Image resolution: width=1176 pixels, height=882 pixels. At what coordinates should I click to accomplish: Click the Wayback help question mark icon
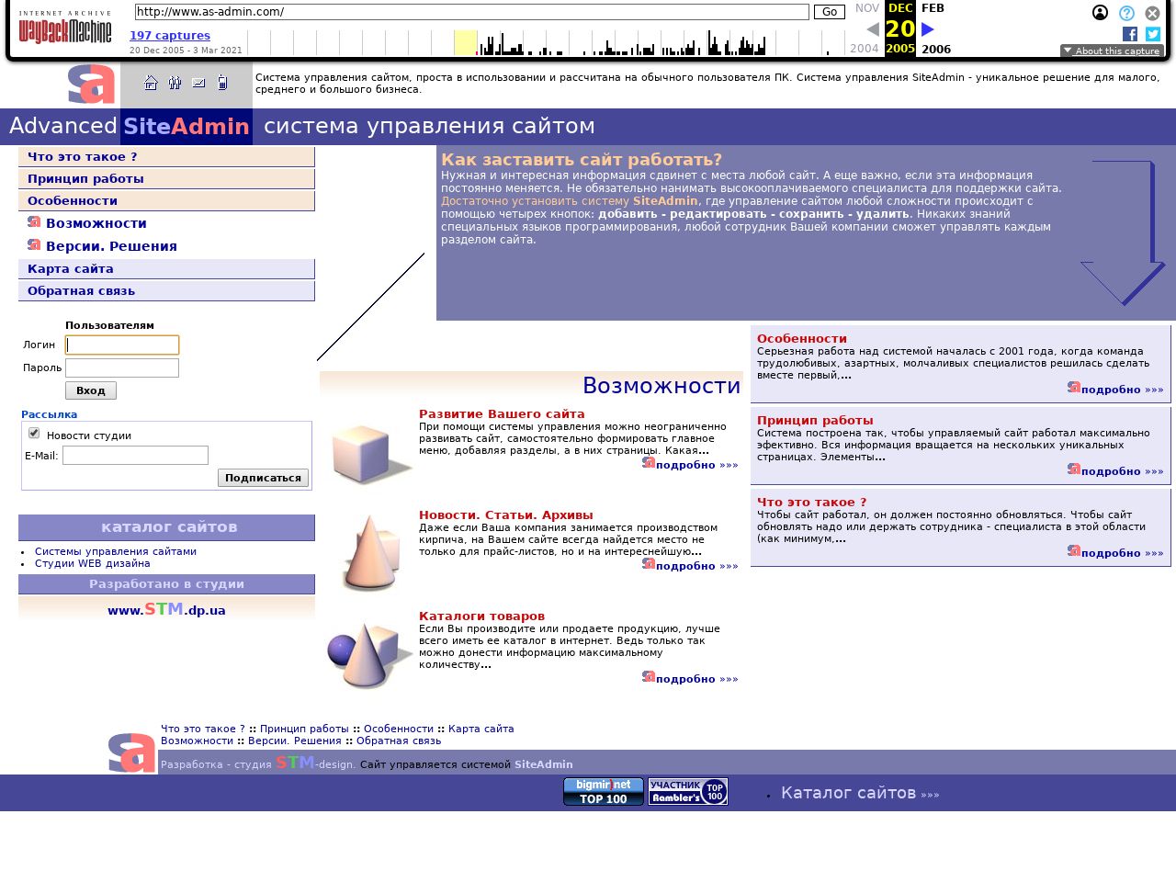pos(1126,13)
